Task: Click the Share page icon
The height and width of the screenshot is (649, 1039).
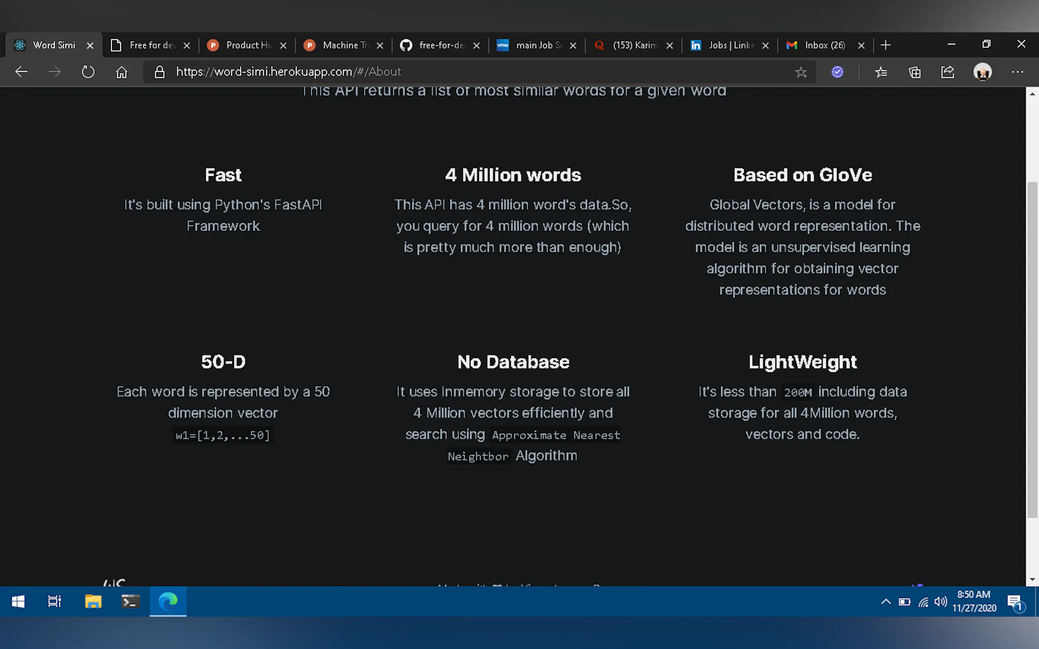Action: click(947, 72)
